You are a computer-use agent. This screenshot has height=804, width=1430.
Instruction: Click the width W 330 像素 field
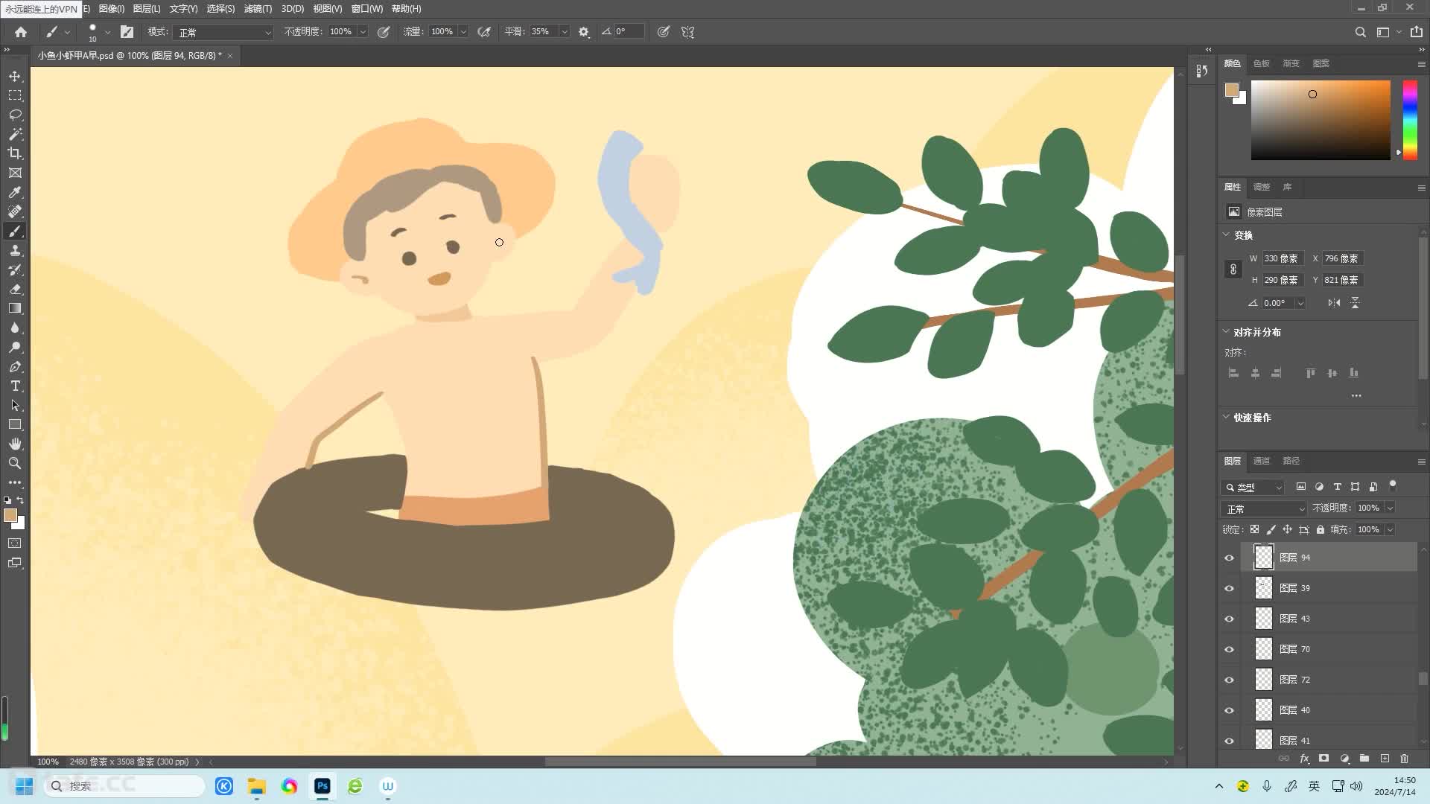click(x=1283, y=258)
